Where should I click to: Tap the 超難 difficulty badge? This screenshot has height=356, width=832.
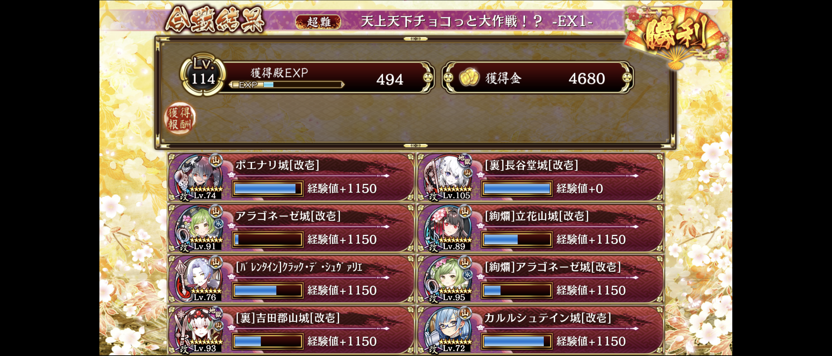[318, 22]
